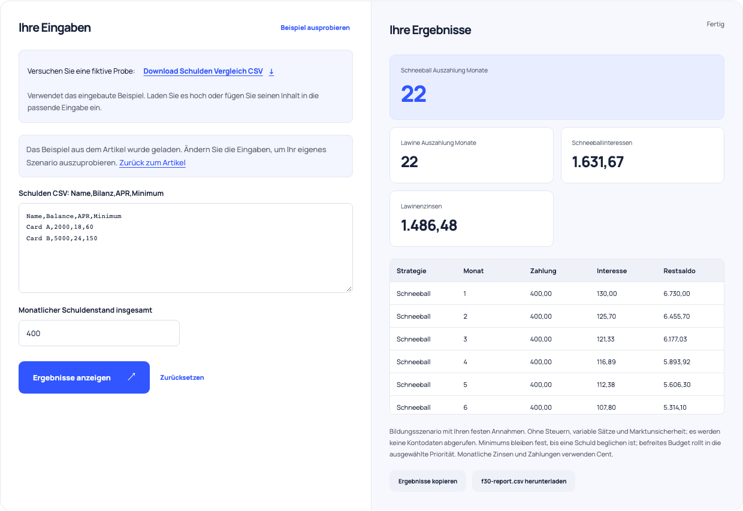
Task: Click the download arrow icon beside Schulden Vergleich CSV
Action: tap(271, 71)
